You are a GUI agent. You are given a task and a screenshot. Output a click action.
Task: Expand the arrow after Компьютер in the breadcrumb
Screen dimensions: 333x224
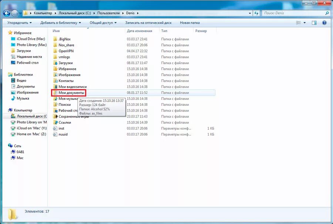[x=55, y=13]
